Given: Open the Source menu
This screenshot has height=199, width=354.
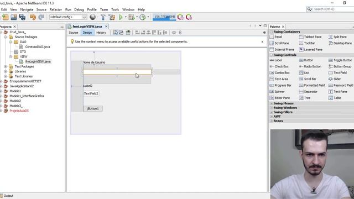Looking at the screenshot, I should [41, 9].
